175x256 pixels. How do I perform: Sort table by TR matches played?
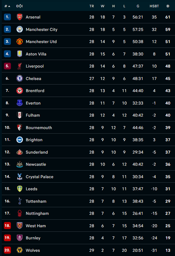pyautogui.click(x=92, y=6)
